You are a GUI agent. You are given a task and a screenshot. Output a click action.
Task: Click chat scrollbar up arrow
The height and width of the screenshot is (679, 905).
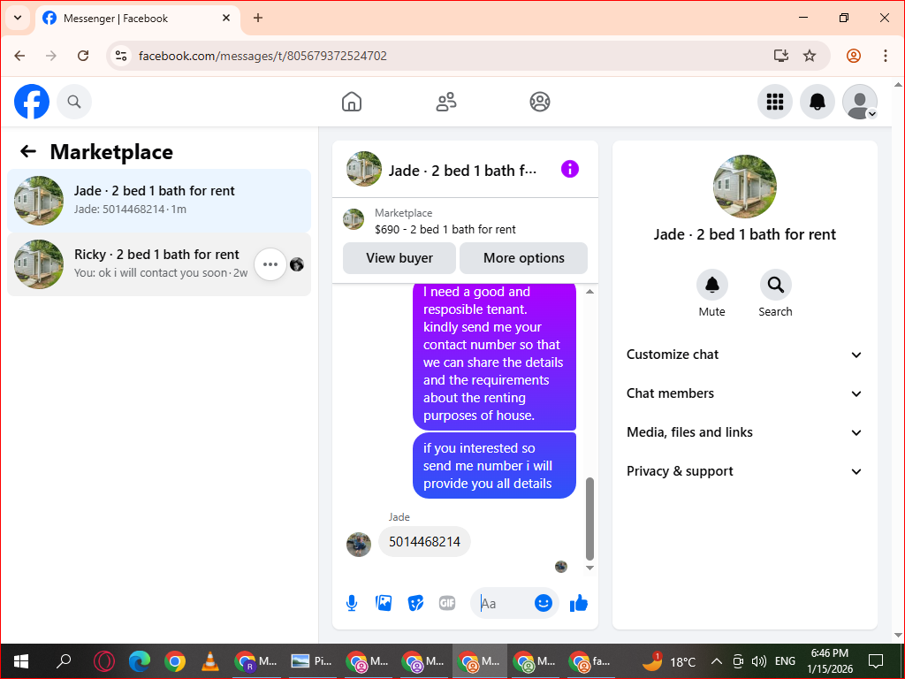point(589,292)
